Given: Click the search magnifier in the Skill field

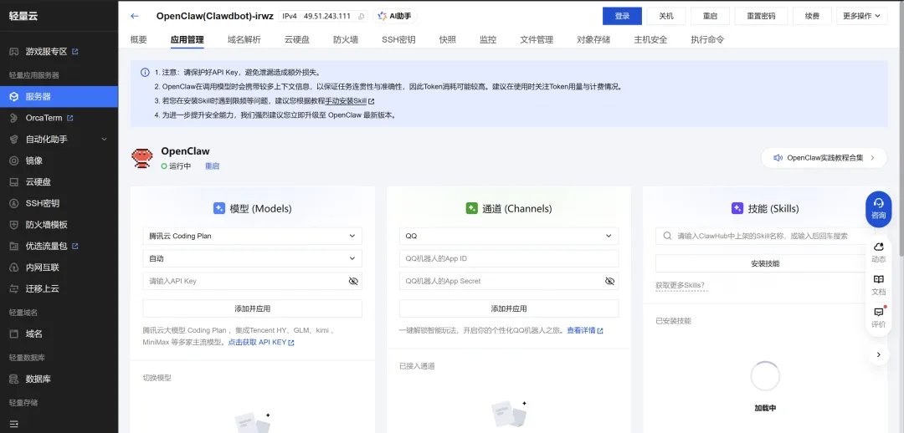Looking at the screenshot, I should tap(667, 236).
